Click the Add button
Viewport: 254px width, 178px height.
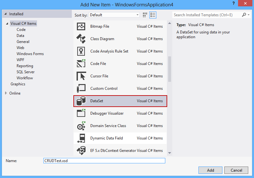pos(210,170)
